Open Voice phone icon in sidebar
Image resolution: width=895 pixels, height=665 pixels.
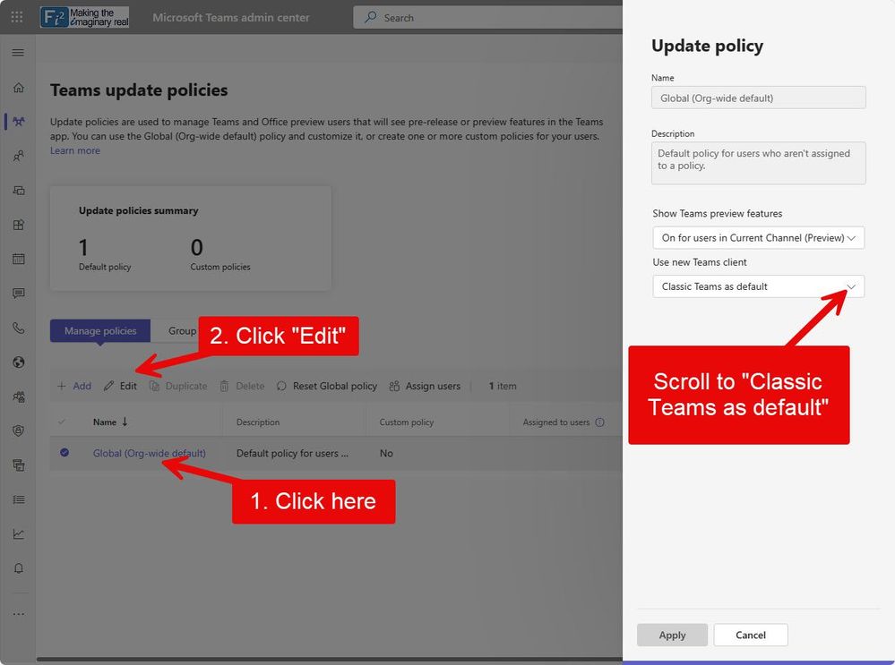pos(18,328)
